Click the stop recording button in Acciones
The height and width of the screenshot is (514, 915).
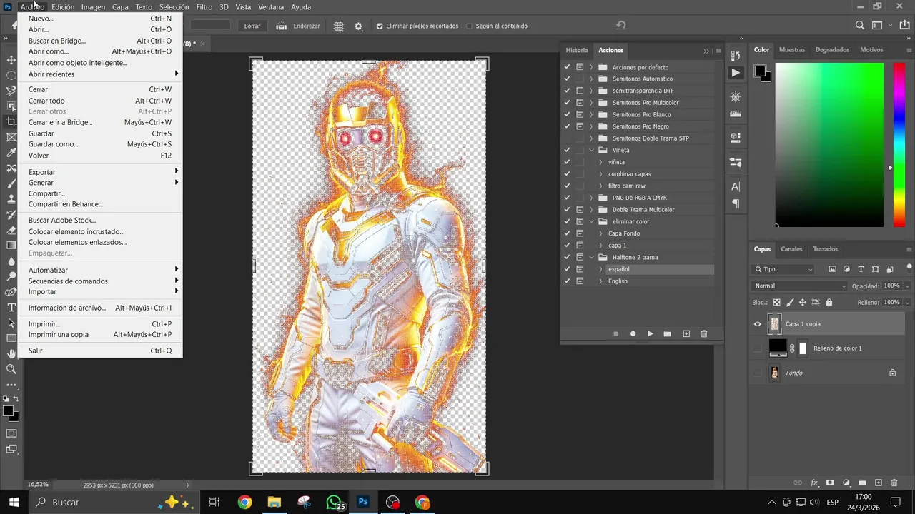point(615,333)
